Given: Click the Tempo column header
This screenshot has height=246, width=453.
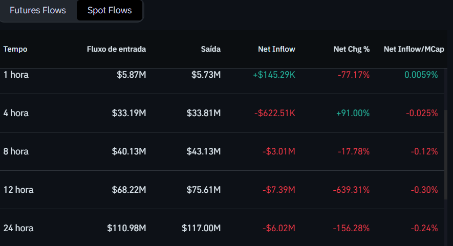Looking at the screenshot, I should coord(15,49).
